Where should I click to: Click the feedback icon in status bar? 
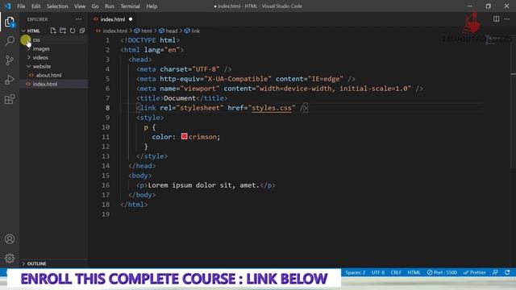[x=495, y=272]
